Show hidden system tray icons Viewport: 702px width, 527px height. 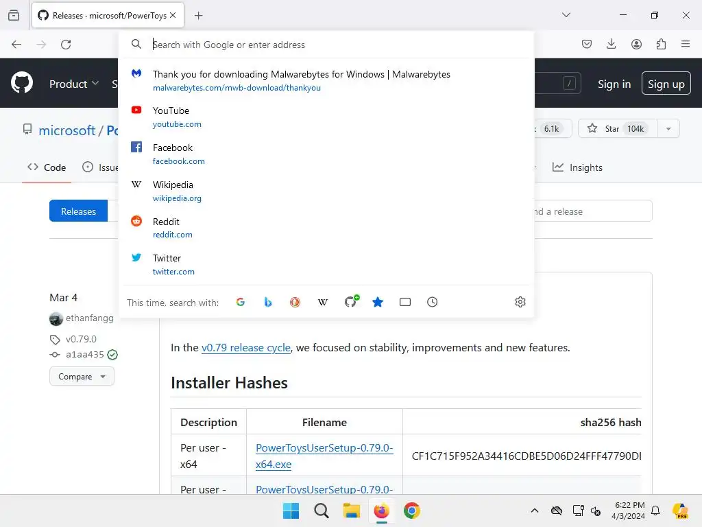coord(535,511)
